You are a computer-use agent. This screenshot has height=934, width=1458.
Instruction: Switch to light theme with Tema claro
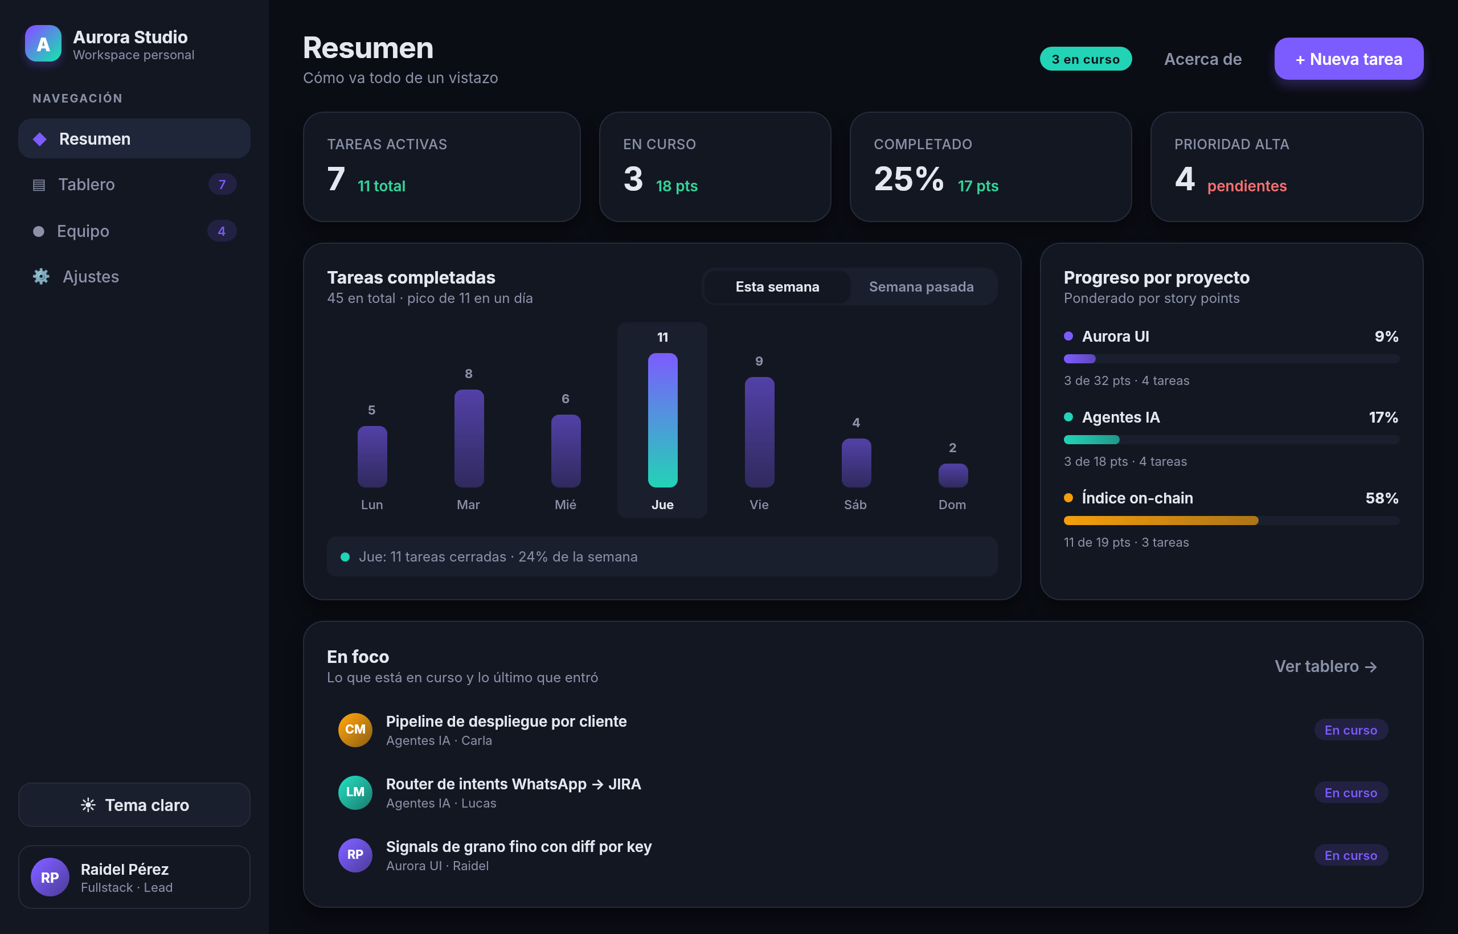pos(134,805)
